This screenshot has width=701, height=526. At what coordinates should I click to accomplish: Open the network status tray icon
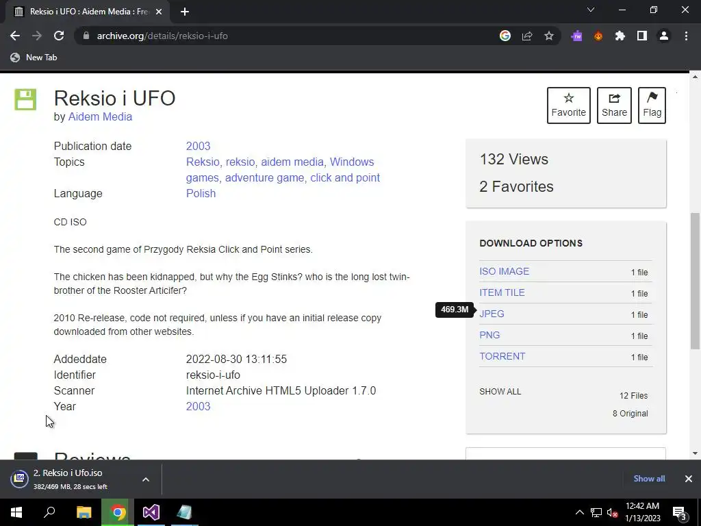point(596,512)
